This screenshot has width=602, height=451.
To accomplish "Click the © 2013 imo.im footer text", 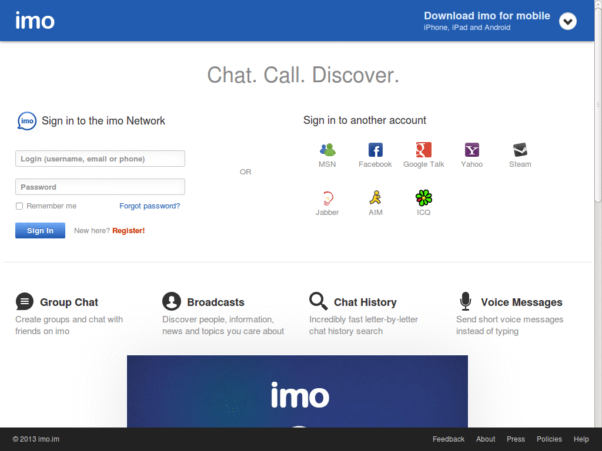I will (36, 439).
